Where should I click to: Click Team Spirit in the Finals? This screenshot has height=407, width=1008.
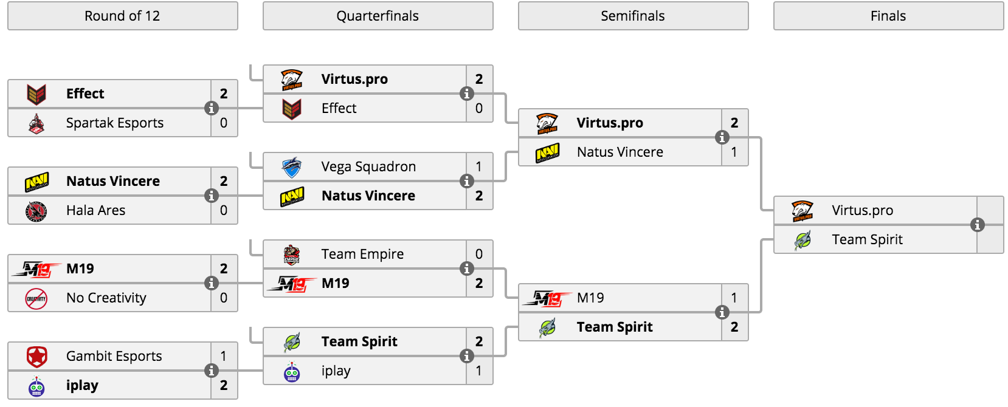coord(868,239)
